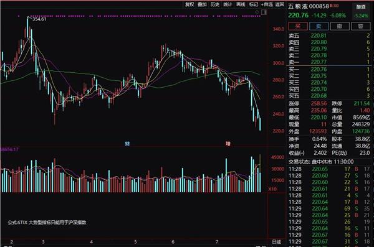Click the square panel icon beside the diamond
The width and height of the screenshot is (374, 247).
click(264, 12)
